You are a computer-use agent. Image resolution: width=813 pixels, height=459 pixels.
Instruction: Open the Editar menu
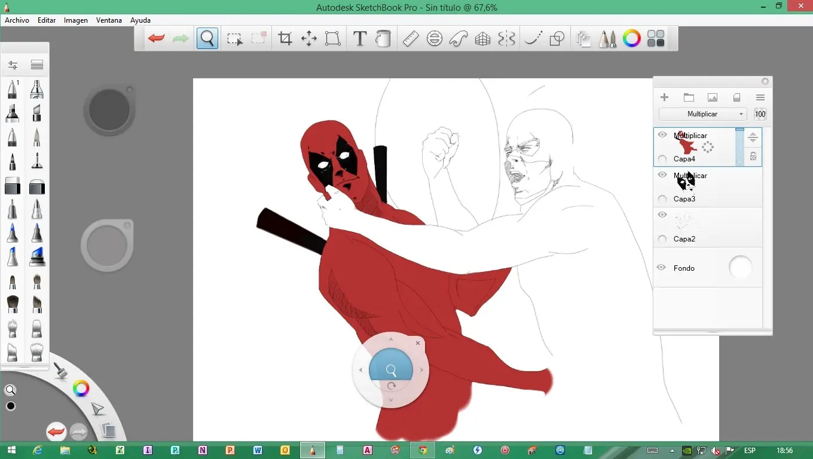[47, 20]
